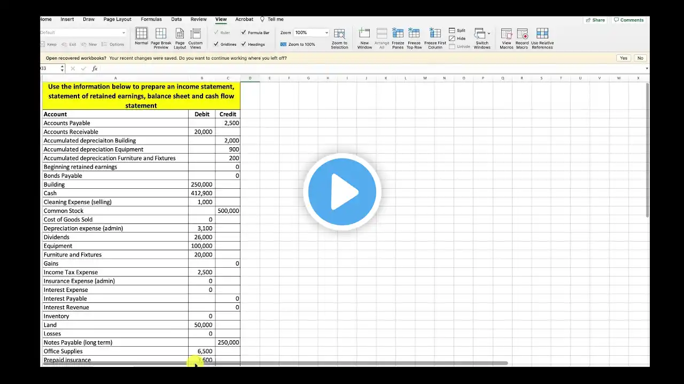Screen dimensions: 684x384
Task: Click the vertical scrollbar on the right
Action: coord(647,149)
